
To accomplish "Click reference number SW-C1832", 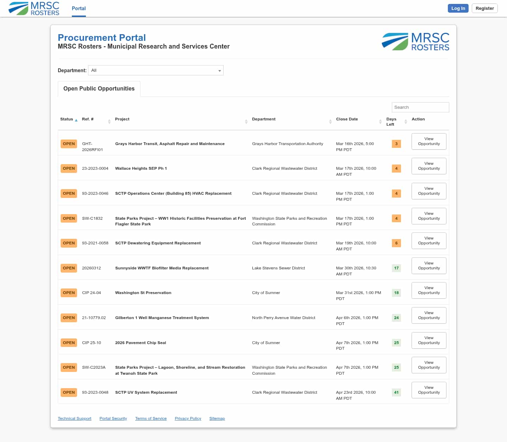I will tap(92, 218).
